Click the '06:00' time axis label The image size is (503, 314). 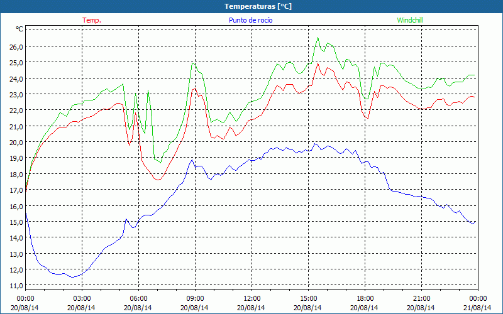138,299
